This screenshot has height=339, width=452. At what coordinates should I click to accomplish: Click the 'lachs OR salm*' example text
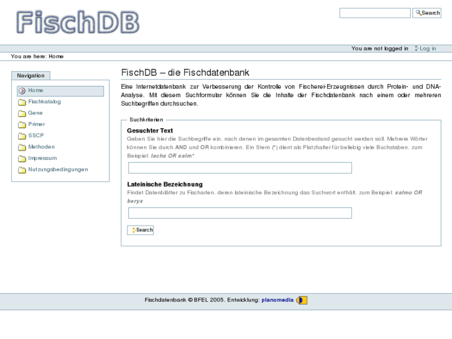coord(172,156)
